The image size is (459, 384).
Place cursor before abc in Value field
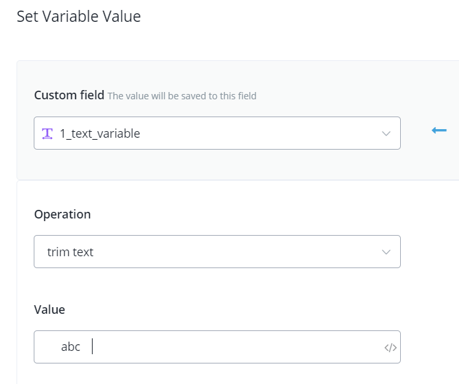(x=61, y=347)
